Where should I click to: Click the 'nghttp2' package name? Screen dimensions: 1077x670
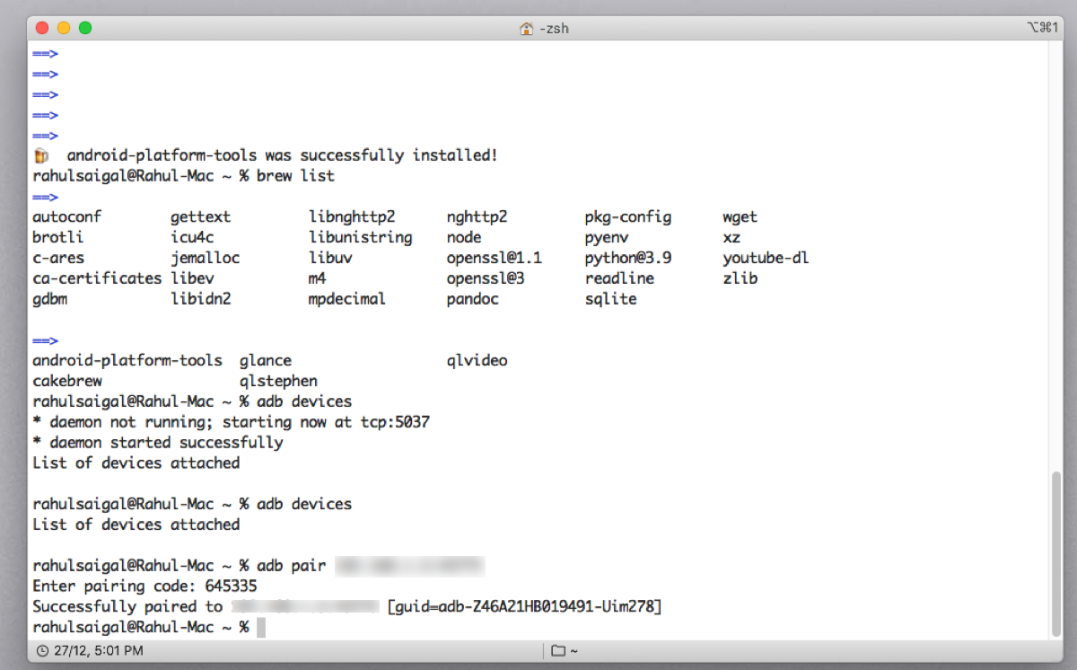click(477, 217)
